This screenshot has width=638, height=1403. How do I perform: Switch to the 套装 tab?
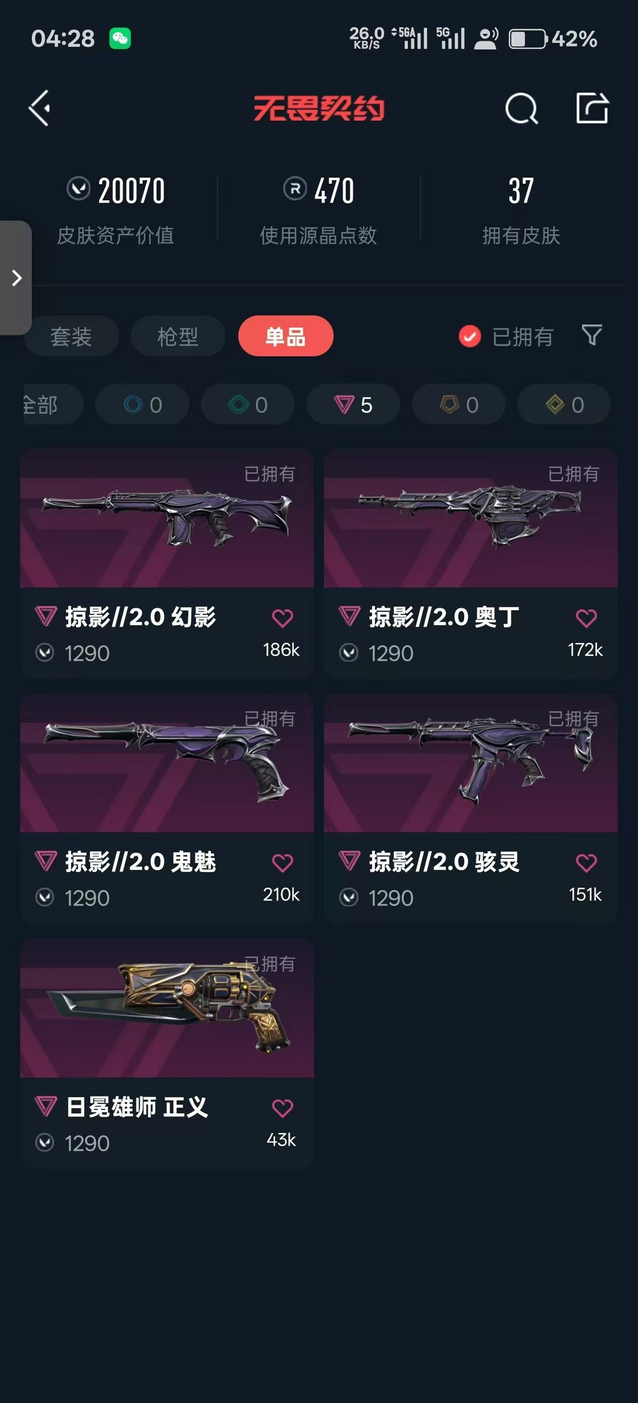(71, 336)
